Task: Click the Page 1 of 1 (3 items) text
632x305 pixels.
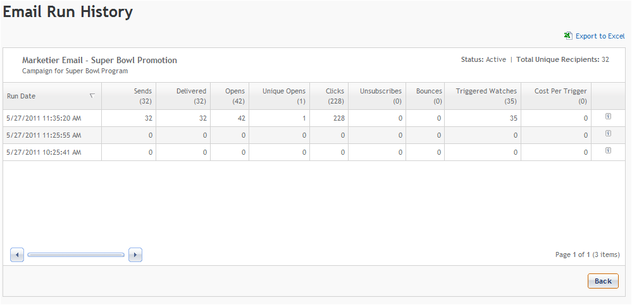Action: [x=587, y=254]
